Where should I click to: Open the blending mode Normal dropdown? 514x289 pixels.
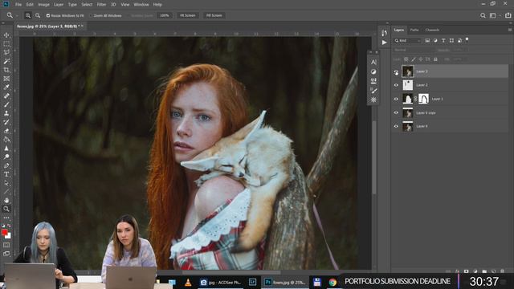[x=414, y=50]
